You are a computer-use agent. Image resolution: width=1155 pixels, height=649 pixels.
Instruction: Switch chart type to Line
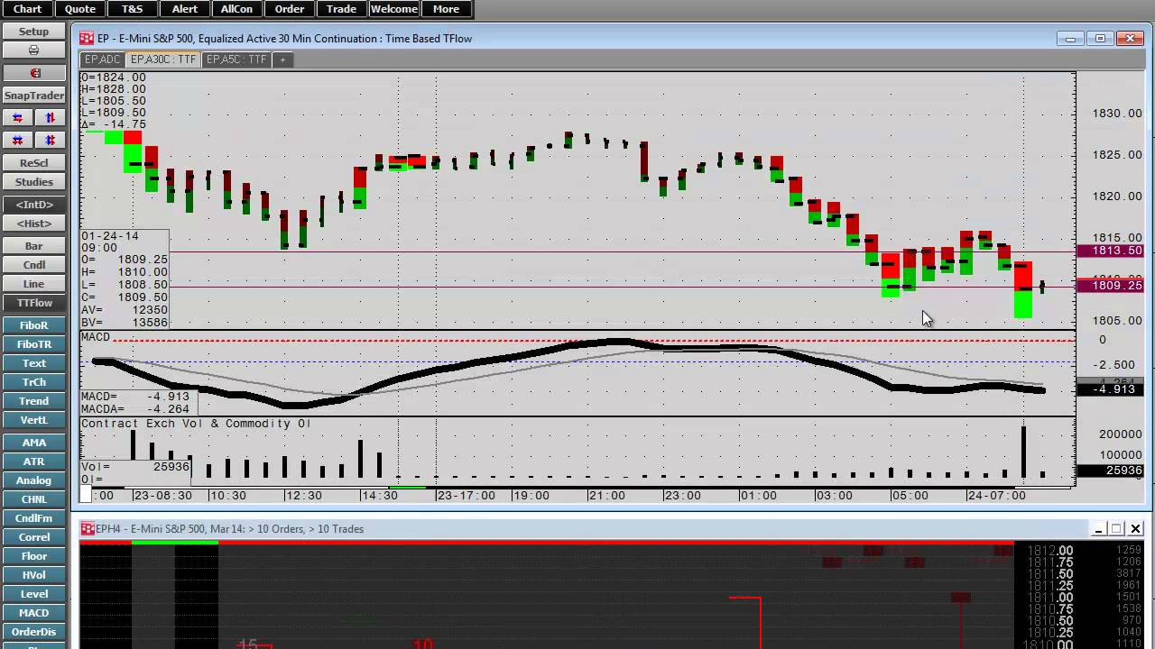pyautogui.click(x=34, y=284)
